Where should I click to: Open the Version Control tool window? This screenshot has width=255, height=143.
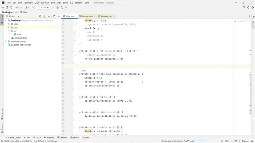click(x=13, y=137)
